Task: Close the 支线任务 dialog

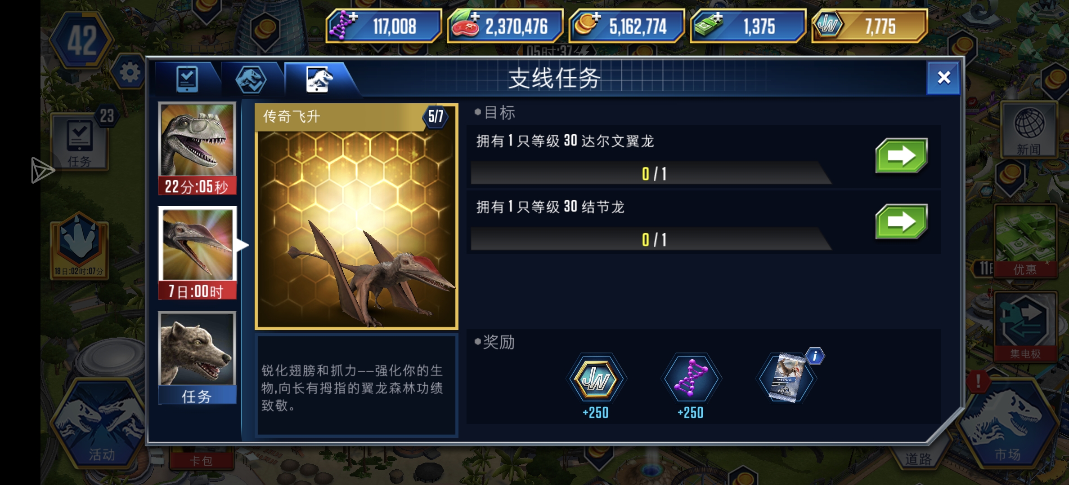Action: pos(943,78)
